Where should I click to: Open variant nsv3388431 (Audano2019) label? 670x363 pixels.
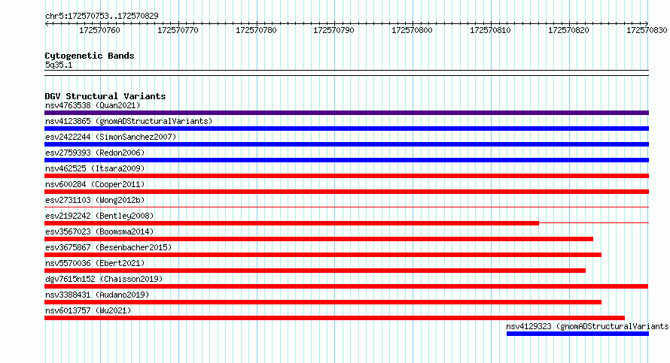coord(97,295)
